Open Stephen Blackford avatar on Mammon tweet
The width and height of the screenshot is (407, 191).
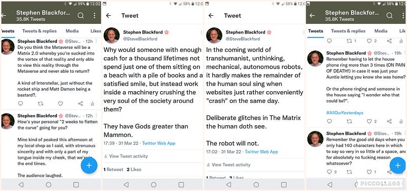pos(111,35)
